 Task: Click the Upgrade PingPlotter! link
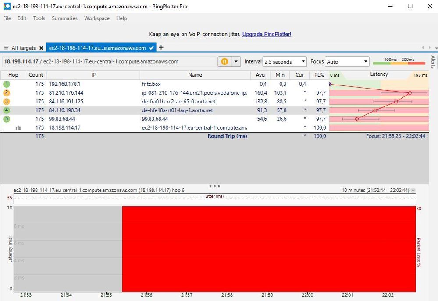(267, 34)
